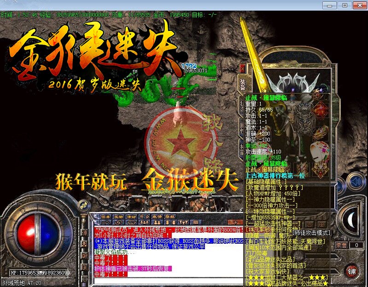Viewport: 368px width, 287px height.
Task: Click the orange plus button above chat
Action: [235, 222]
